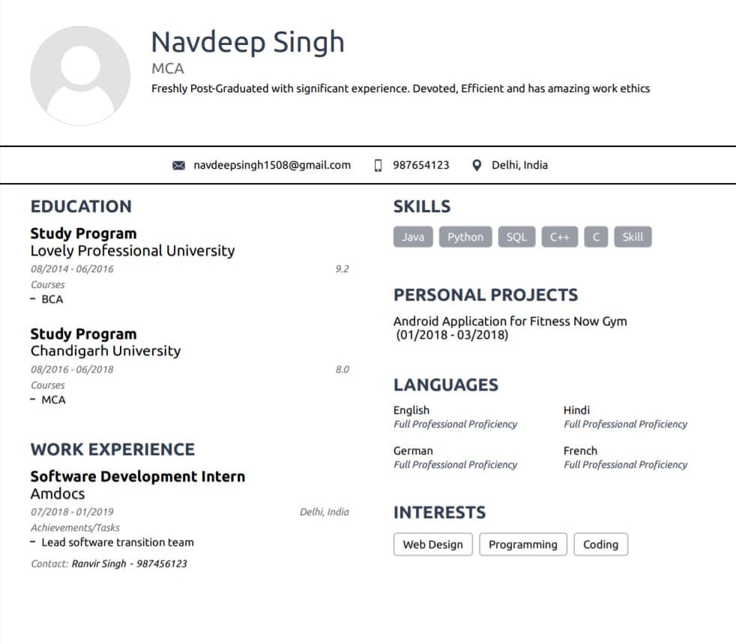The image size is (736, 644).
Task: Click the Programming interest tag
Action: (523, 544)
